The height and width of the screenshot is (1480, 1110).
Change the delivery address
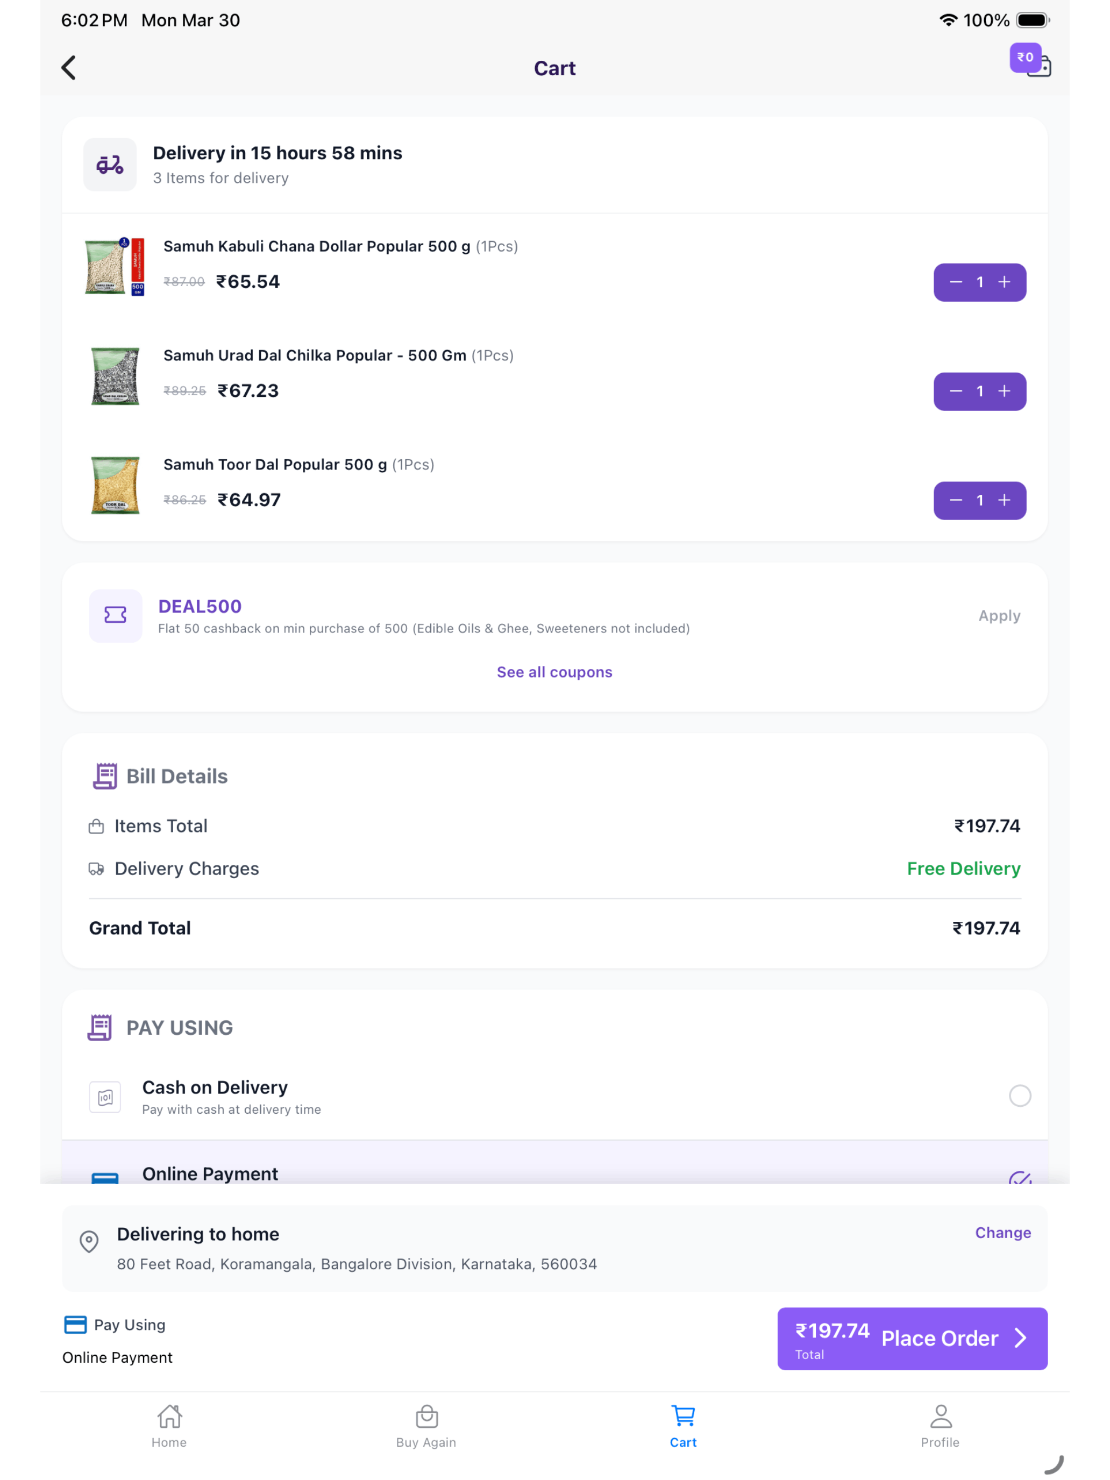[x=1002, y=1233]
